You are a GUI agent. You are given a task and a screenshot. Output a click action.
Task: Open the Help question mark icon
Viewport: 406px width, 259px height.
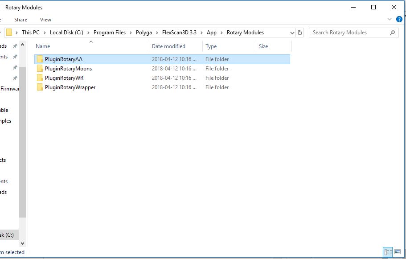pyautogui.click(x=399, y=20)
